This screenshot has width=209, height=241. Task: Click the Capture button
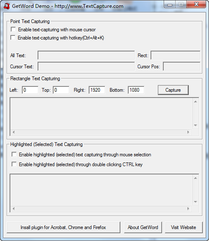(x=173, y=90)
